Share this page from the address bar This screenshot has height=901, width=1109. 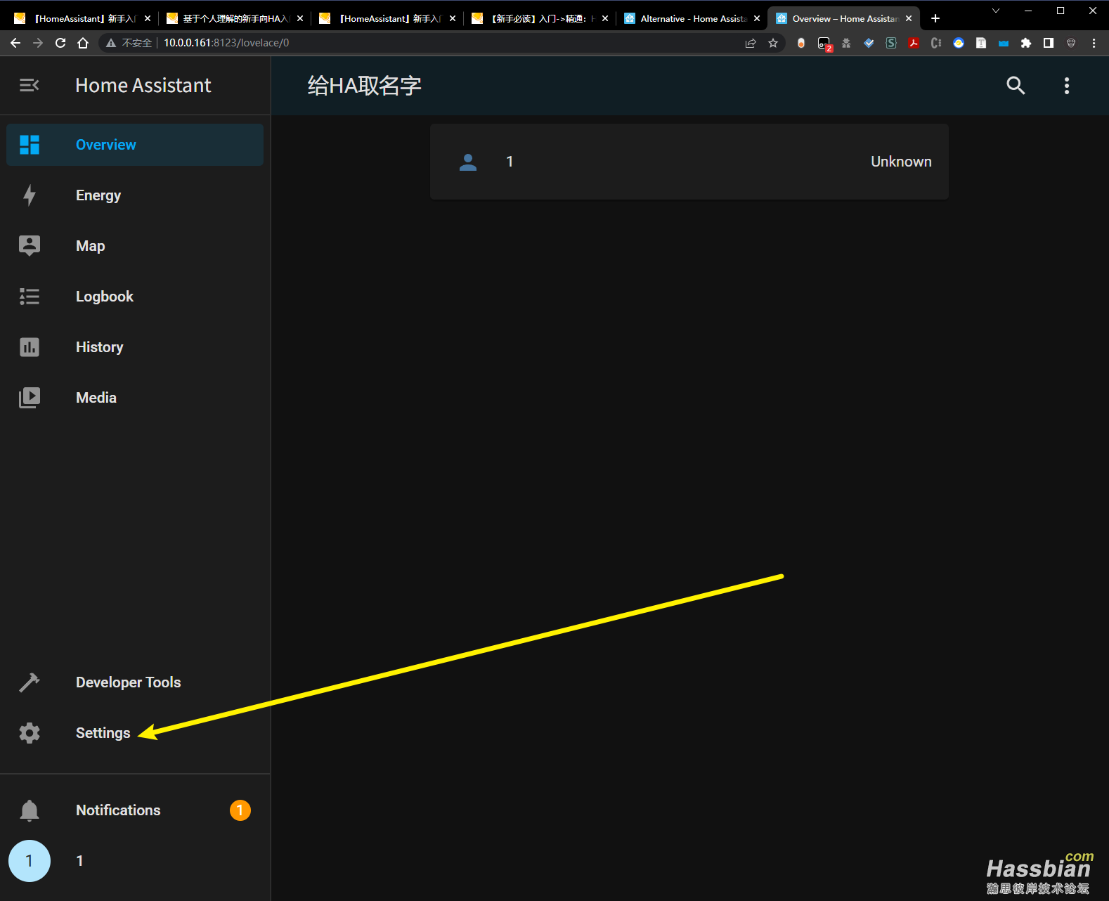tap(751, 43)
